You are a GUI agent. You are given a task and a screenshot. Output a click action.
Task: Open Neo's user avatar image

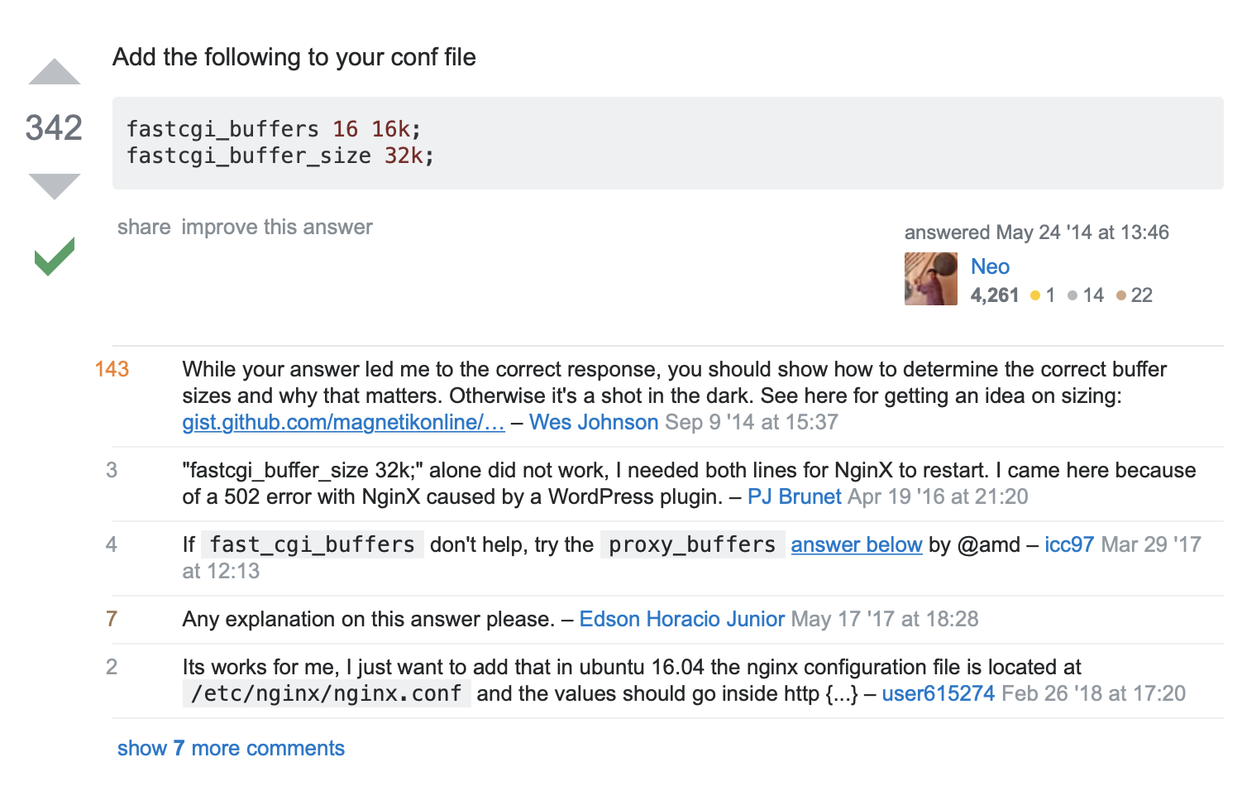[930, 279]
